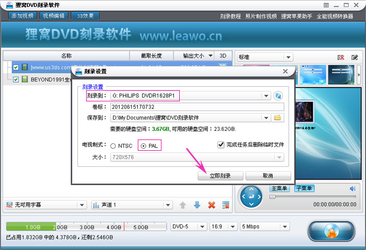Click the 3D column header
This screenshot has width=366, height=250.
[223, 56]
